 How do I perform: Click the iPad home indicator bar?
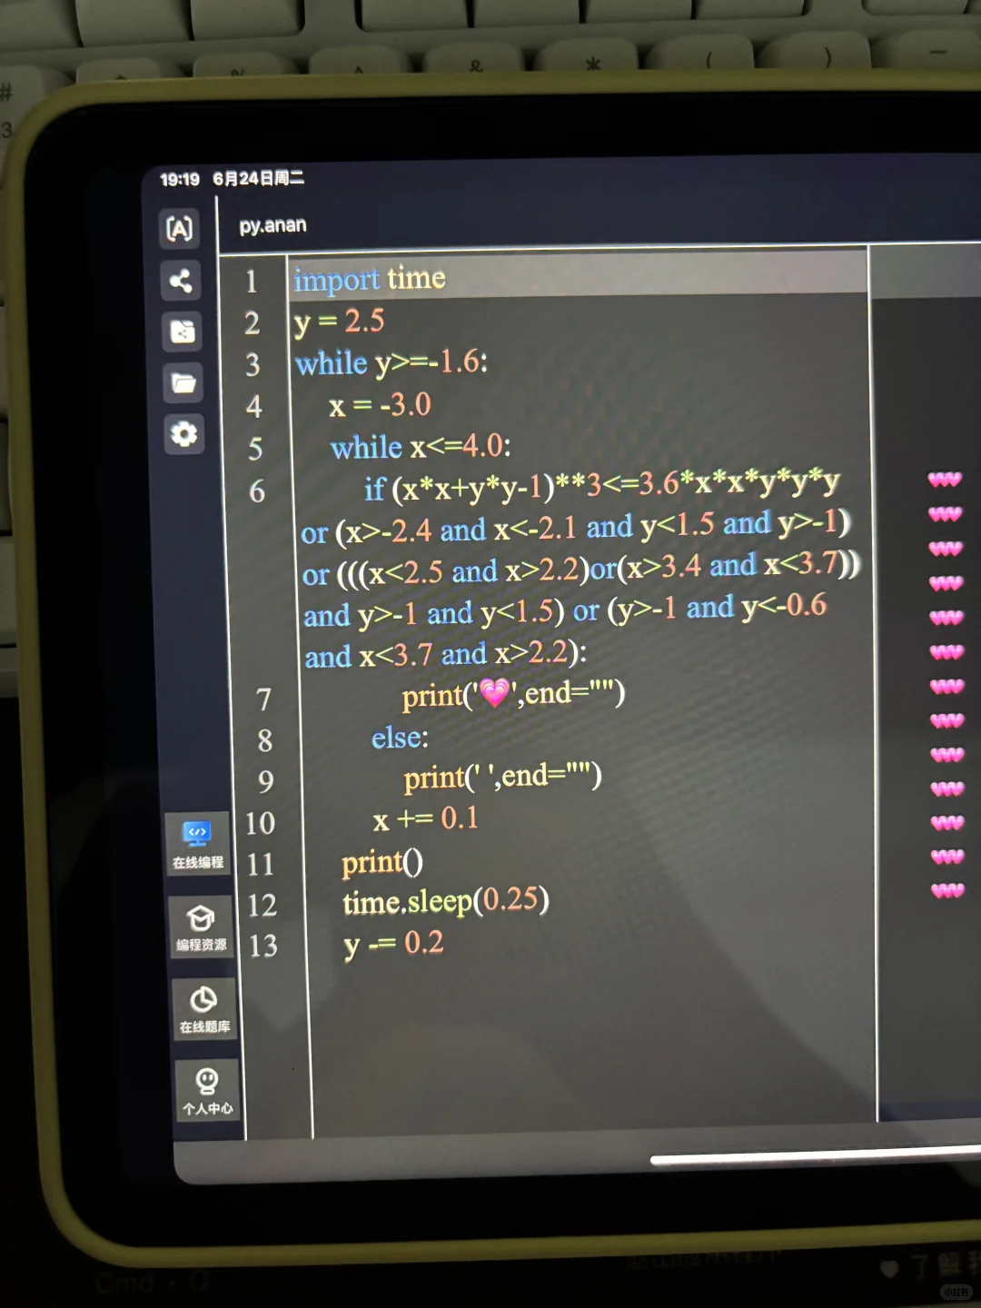pos(816,1155)
